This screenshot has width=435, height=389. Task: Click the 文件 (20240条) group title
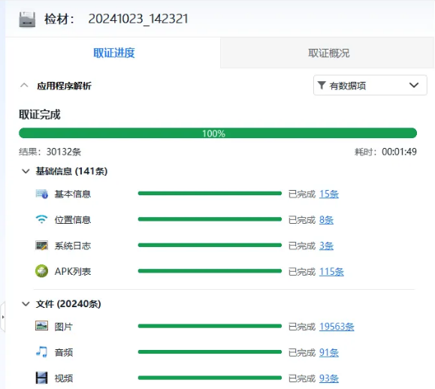(x=68, y=304)
